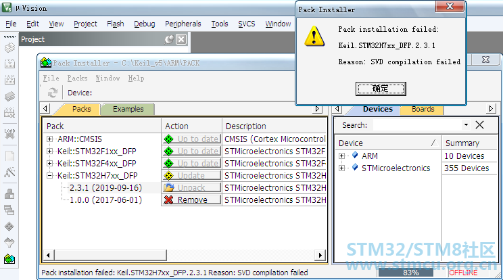Image resolution: width=503 pixels, height=280 pixels.
Task: Open the Search dropdown arrow
Action: click(466, 124)
